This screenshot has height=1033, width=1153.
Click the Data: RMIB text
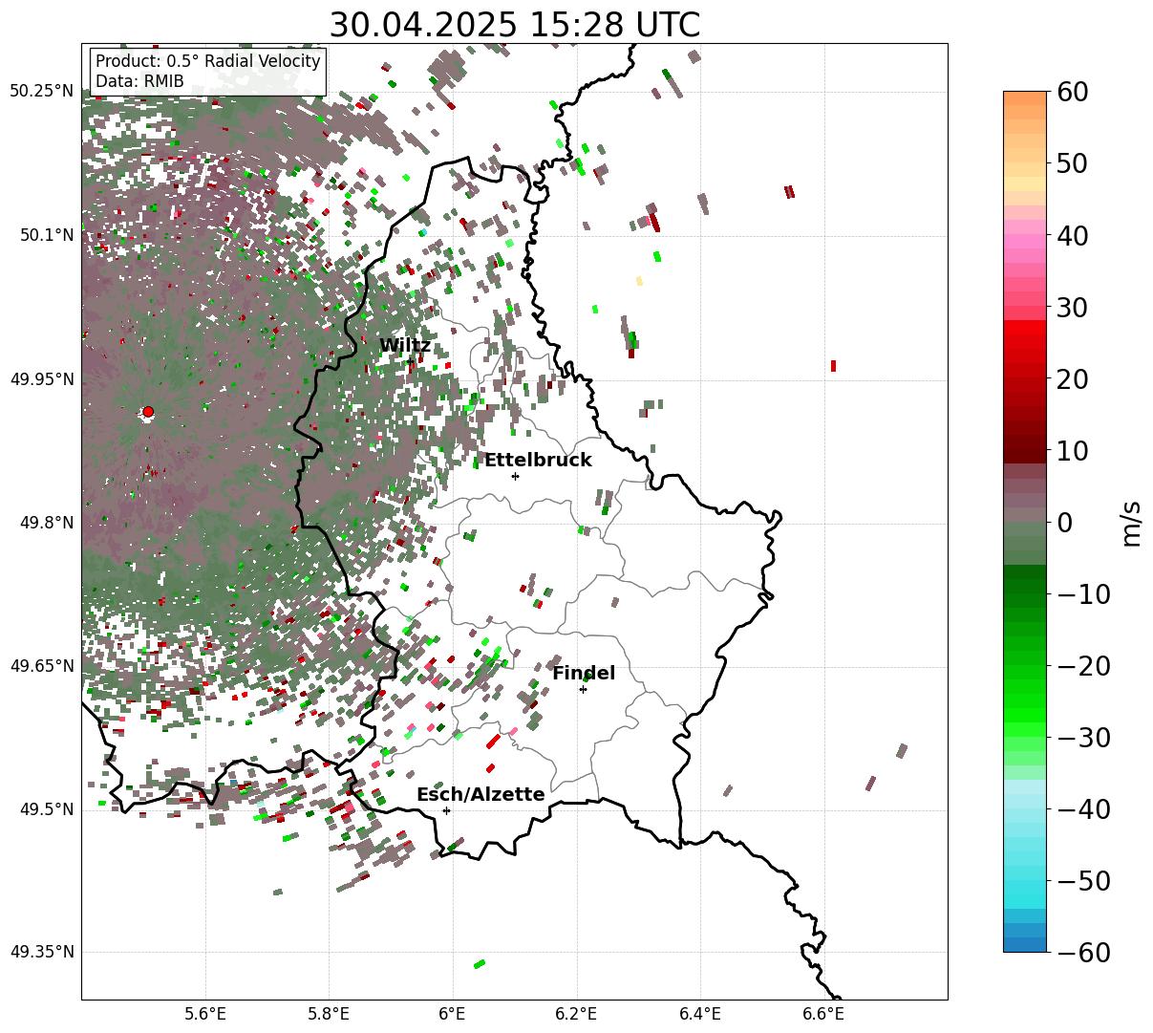coord(139,82)
